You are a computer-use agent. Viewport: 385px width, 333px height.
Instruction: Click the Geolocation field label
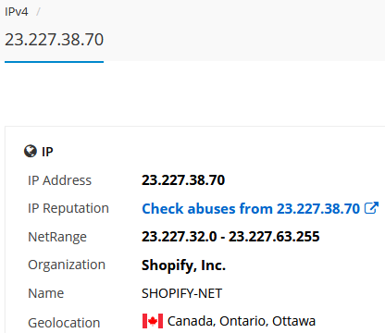64,323
